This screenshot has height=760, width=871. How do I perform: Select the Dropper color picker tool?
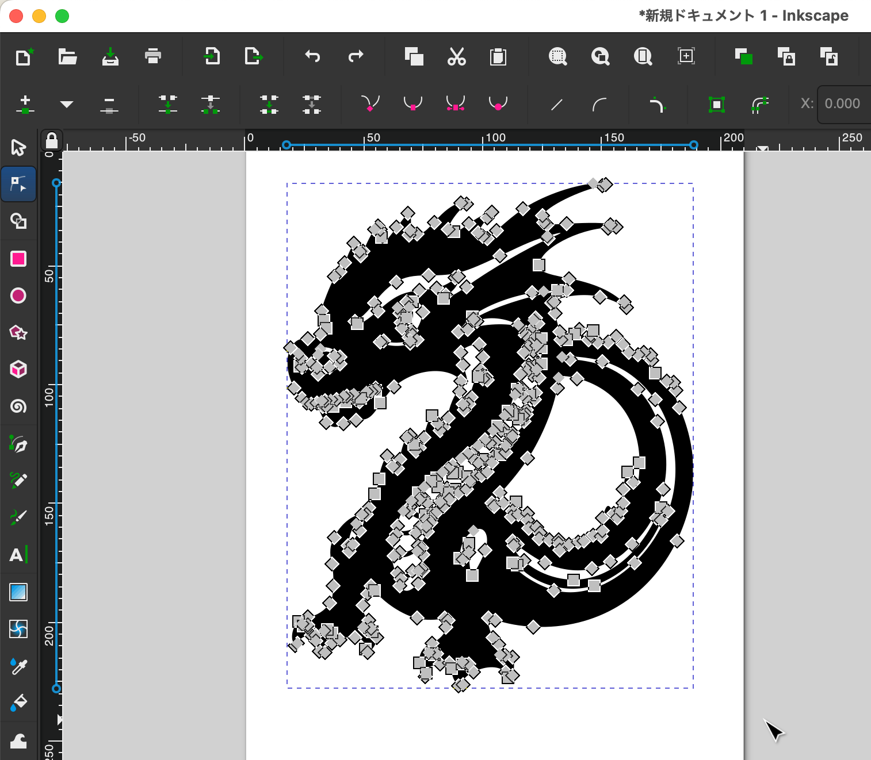(18, 666)
